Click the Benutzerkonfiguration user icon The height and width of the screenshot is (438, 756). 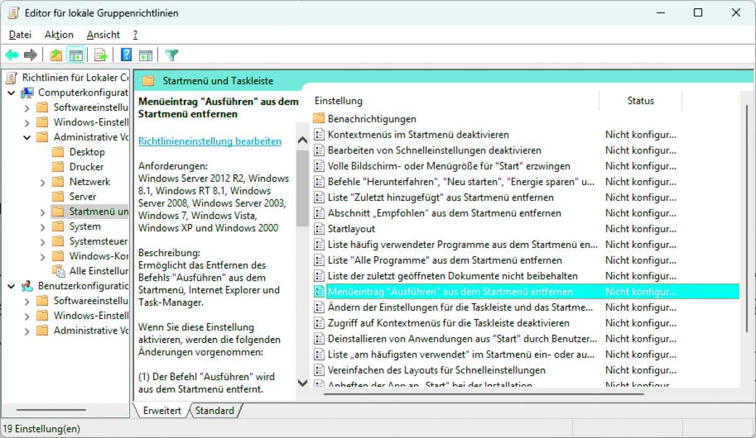pos(27,286)
